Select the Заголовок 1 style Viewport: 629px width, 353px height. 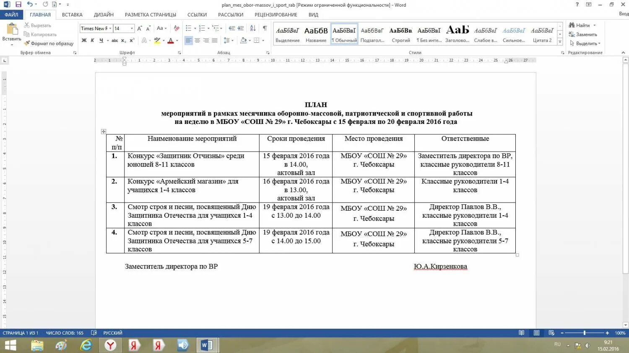(x=457, y=33)
